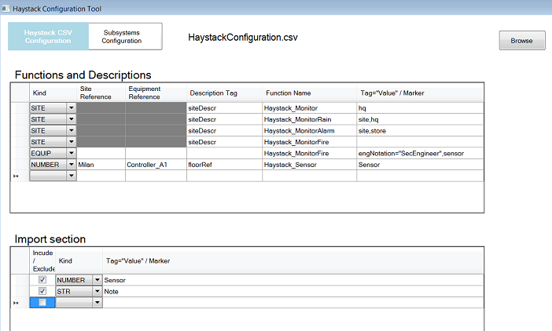Open NUMBER Kind dropdown in Functions table
This screenshot has width=552, height=331.
pos(71,165)
